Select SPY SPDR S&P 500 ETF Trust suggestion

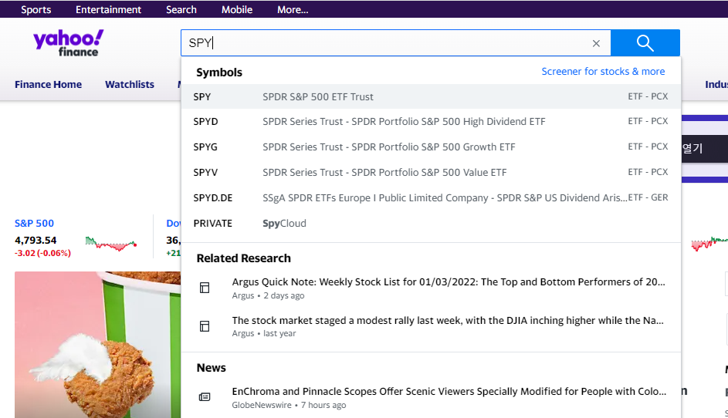[431, 96]
